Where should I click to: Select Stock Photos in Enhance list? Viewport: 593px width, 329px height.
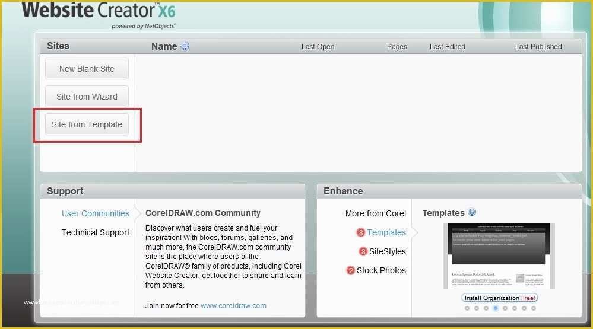[x=381, y=270]
